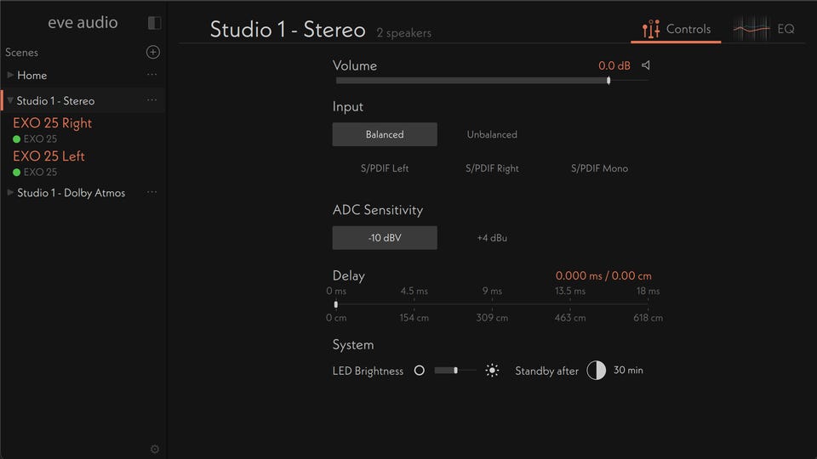The width and height of the screenshot is (817, 459).
Task: Click the 9 ms delay tick label
Action: [x=492, y=291]
